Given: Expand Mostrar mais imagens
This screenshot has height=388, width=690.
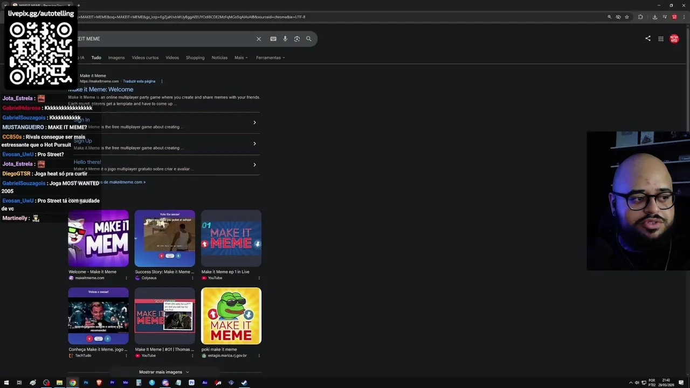Looking at the screenshot, I should click(164, 372).
